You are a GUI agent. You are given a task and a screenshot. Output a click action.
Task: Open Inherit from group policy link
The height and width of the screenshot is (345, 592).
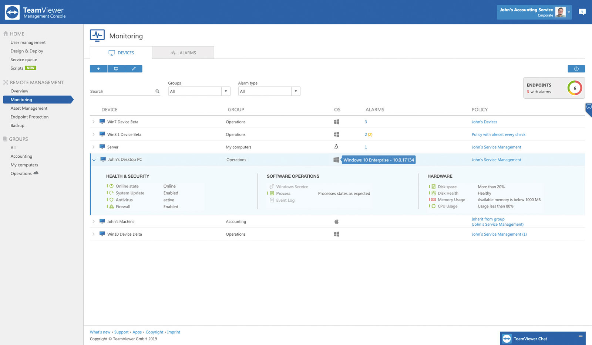pos(497,222)
